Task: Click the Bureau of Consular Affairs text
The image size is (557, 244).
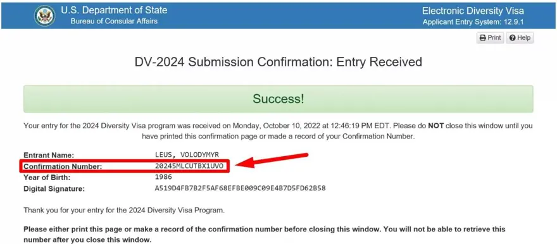Action: coord(114,21)
